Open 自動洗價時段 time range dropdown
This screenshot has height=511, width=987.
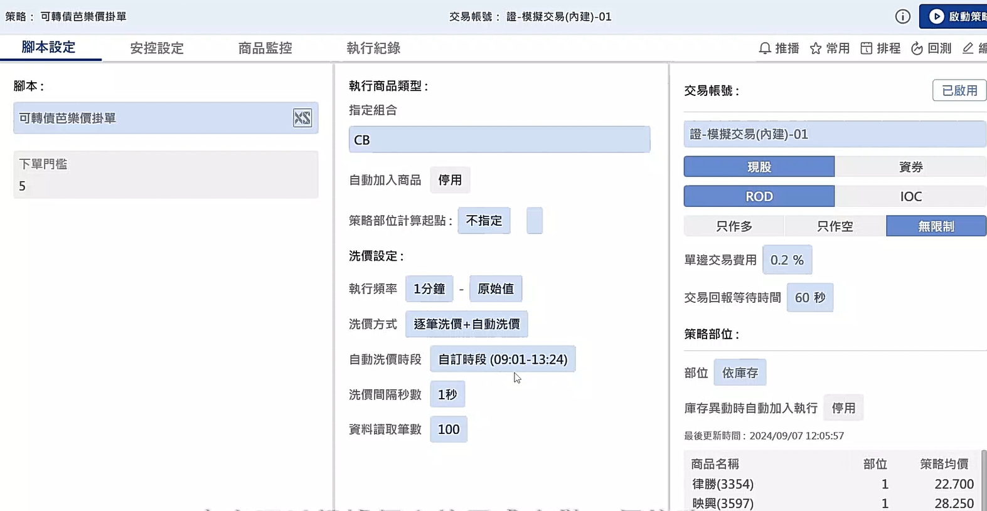point(502,359)
